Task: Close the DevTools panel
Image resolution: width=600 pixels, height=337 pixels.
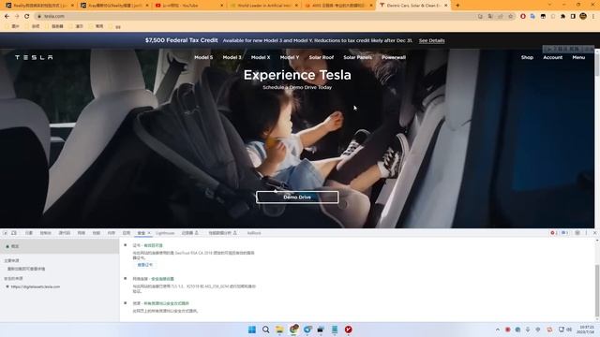Action: click(594, 233)
